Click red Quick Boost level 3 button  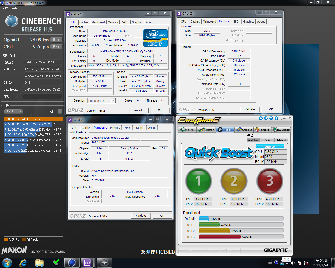tap(270, 181)
